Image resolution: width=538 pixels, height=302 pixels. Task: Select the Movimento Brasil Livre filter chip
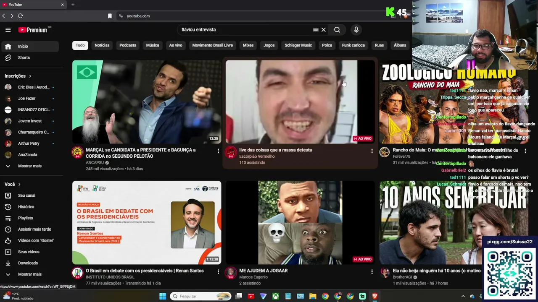(213, 45)
